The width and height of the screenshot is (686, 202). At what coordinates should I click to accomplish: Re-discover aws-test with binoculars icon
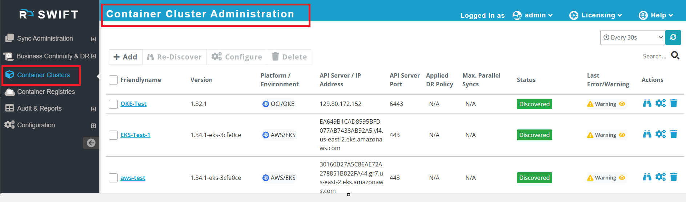click(x=647, y=177)
